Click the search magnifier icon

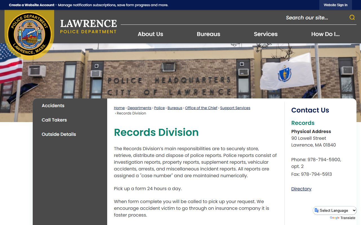352,17
